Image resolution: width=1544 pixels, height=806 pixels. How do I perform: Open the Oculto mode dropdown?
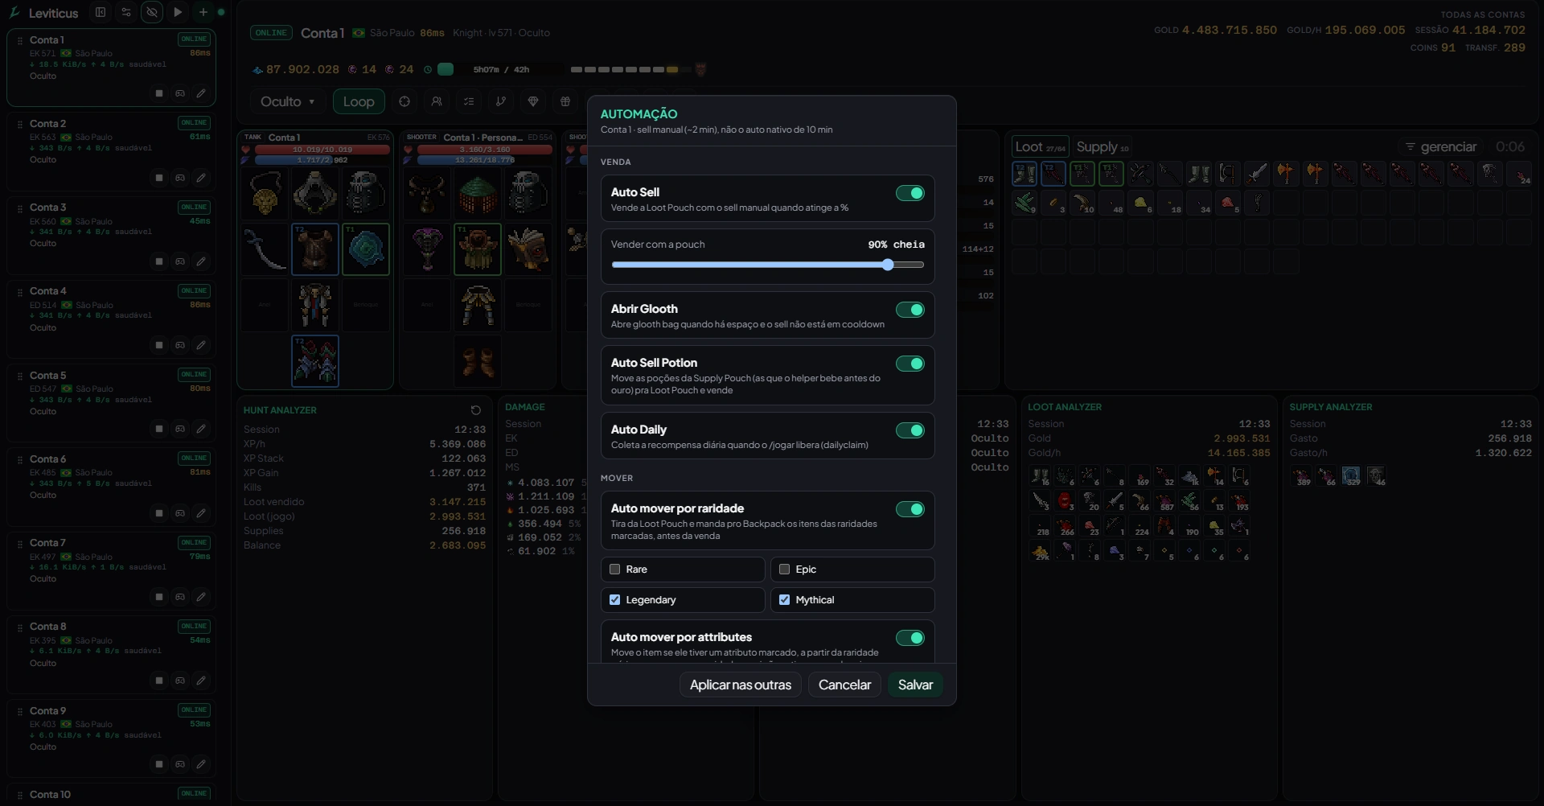pyautogui.click(x=287, y=101)
